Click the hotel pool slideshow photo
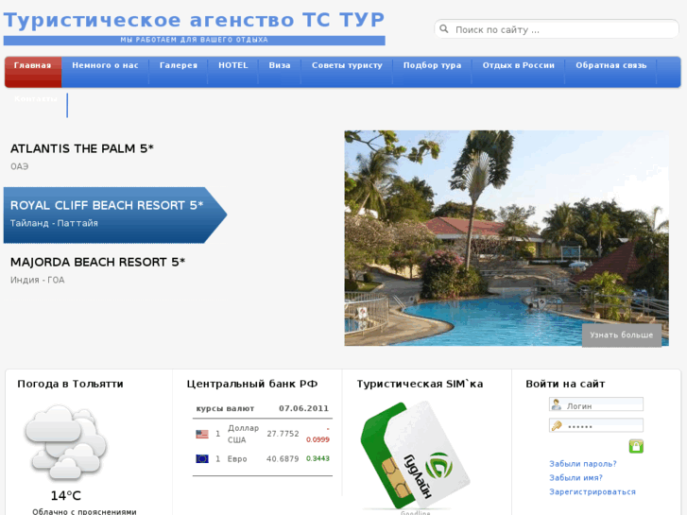This screenshot has width=687, height=515. pyautogui.click(x=507, y=238)
